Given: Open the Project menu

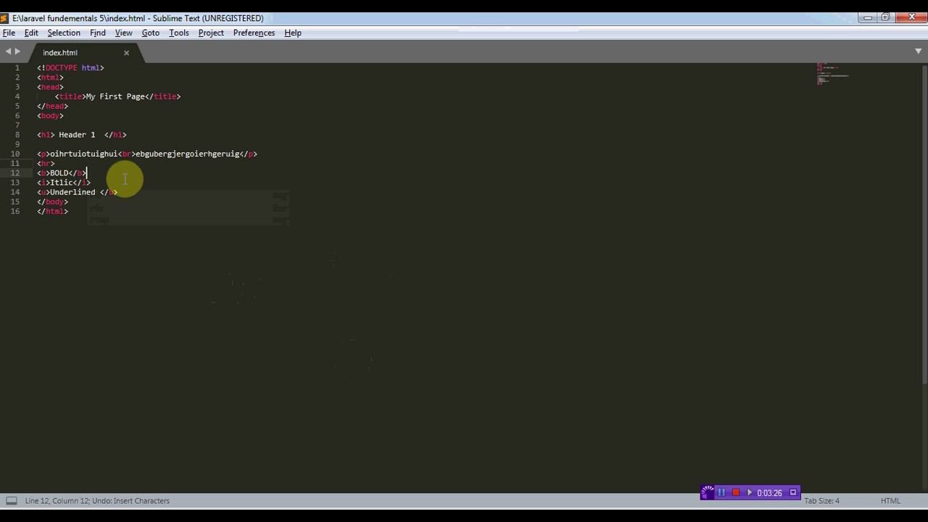Looking at the screenshot, I should click(211, 33).
